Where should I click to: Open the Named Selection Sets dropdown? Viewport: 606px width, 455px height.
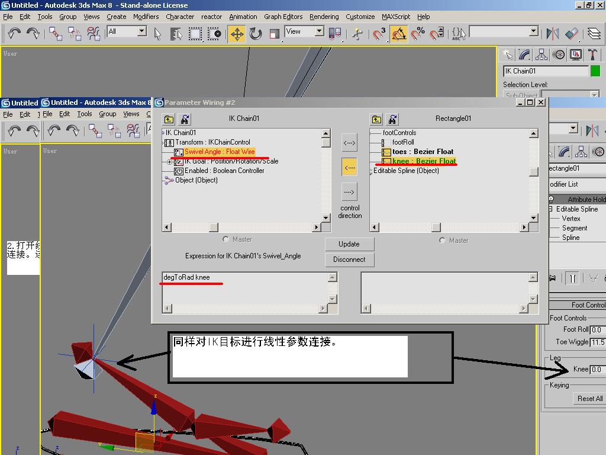[534, 31]
